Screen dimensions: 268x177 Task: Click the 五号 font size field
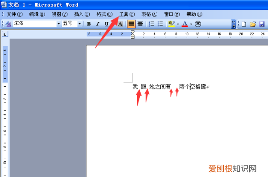pos(70,24)
